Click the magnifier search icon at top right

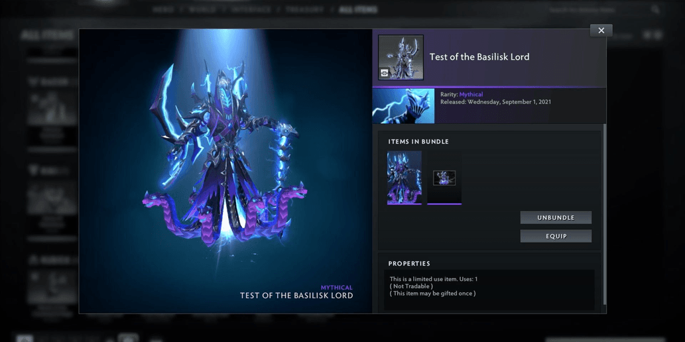tap(655, 10)
